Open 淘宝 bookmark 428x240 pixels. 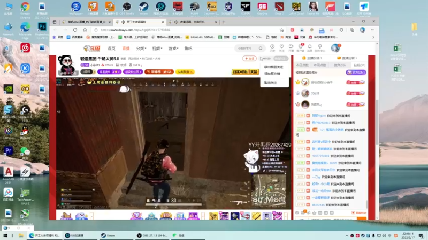(x=286, y=37)
